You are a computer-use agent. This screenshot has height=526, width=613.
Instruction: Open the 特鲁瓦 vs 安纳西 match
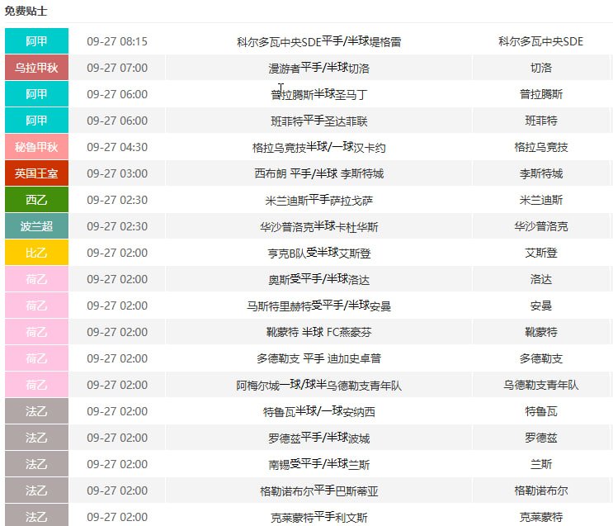coord(318,411)
